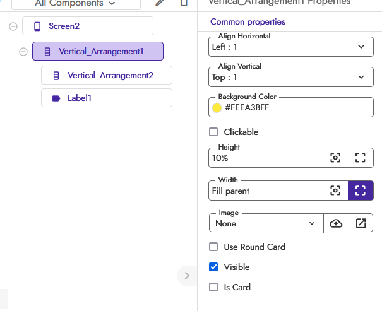Select Vertical_Arrangement2 in the component tree
The width and height of the screenshot is (382, 311).
107,75
